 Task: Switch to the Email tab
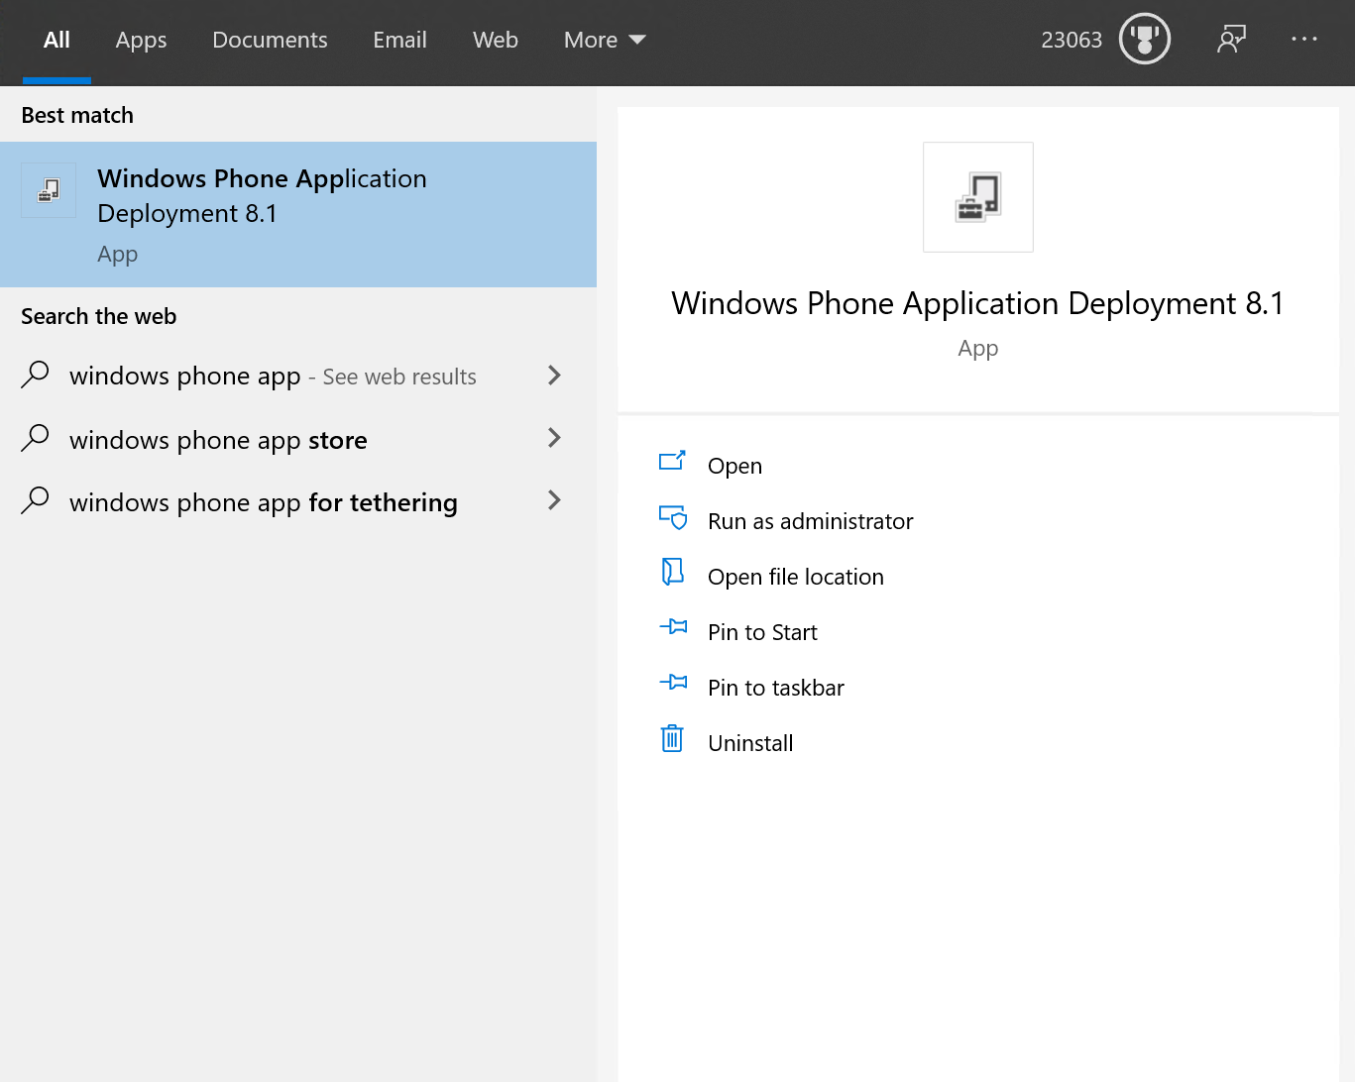pyautogui.click(x=399, y=41)
